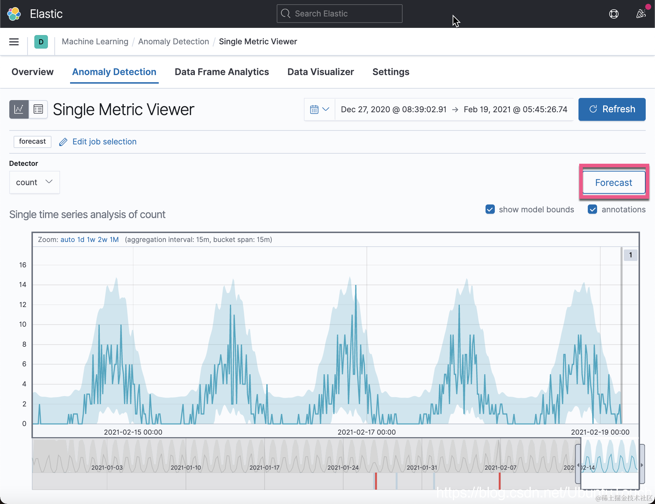Open the hamburger navigation menu
Viewport: 655px width, 504px height.
click(x=14, y=42)
